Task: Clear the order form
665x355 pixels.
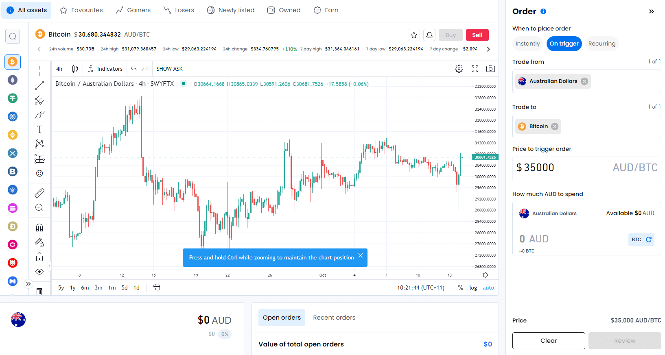Action: coord(549,341)
